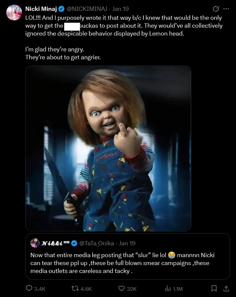The image size is (236, 297).
Task: Open the @TaTa_Onika handle
Action: pos(97,243)
